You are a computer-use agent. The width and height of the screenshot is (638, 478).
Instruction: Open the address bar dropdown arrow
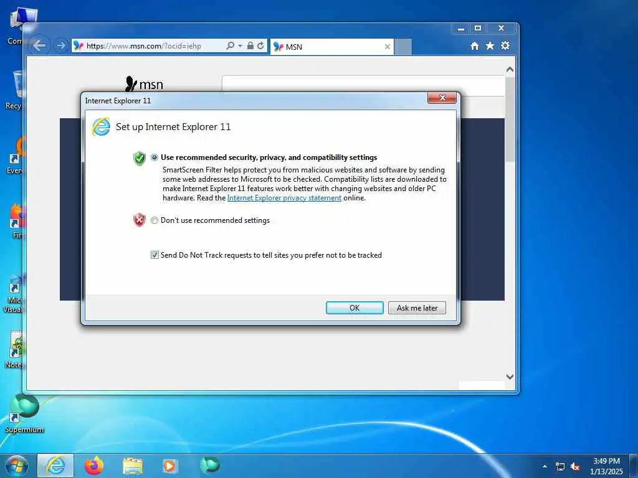(240, 46)
